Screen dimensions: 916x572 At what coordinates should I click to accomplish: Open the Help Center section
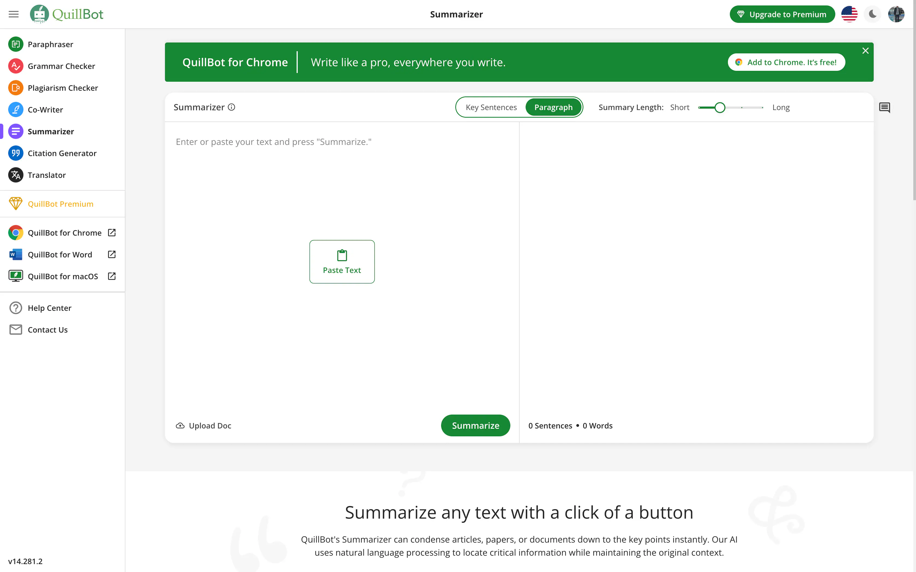(x=49, y=308)
